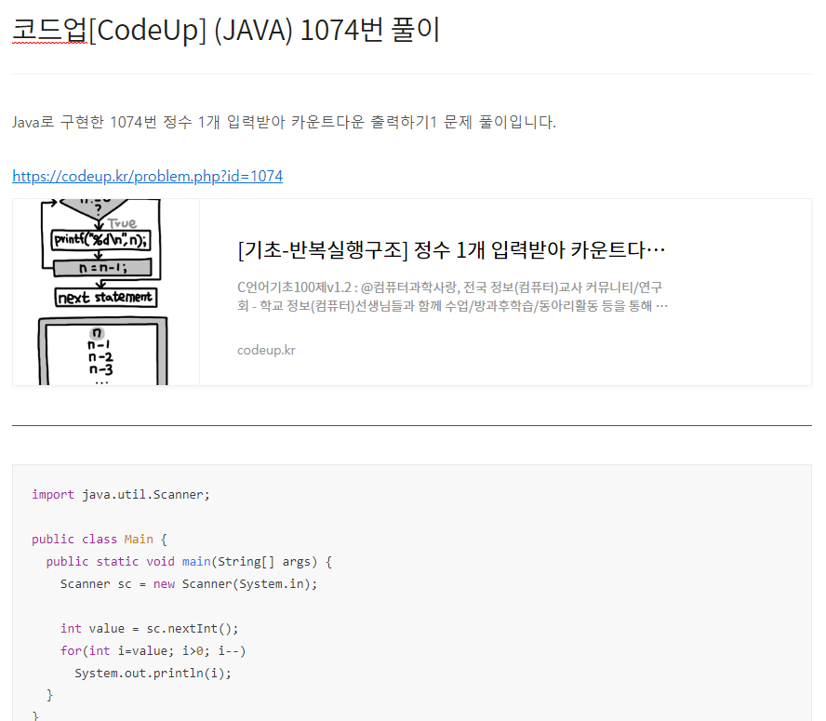Click the codeup.kr domain text in card
The width and height of the screenshot is (826, 721).
point(266,350)
